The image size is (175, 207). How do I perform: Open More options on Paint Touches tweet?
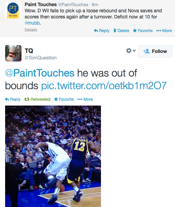164,31
